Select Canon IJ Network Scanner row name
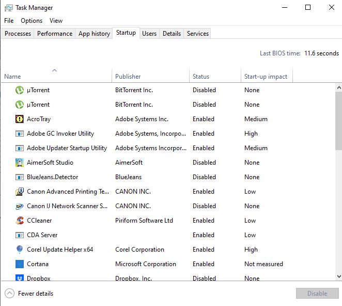 67,206
